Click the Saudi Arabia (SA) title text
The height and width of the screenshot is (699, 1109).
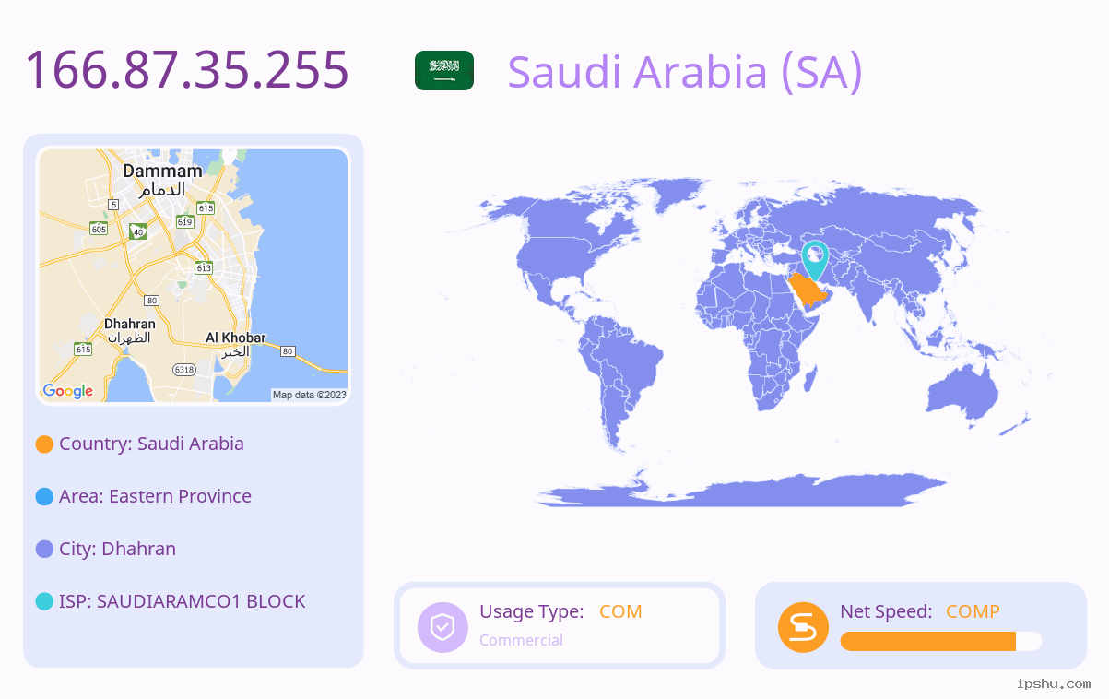point(685,72)
